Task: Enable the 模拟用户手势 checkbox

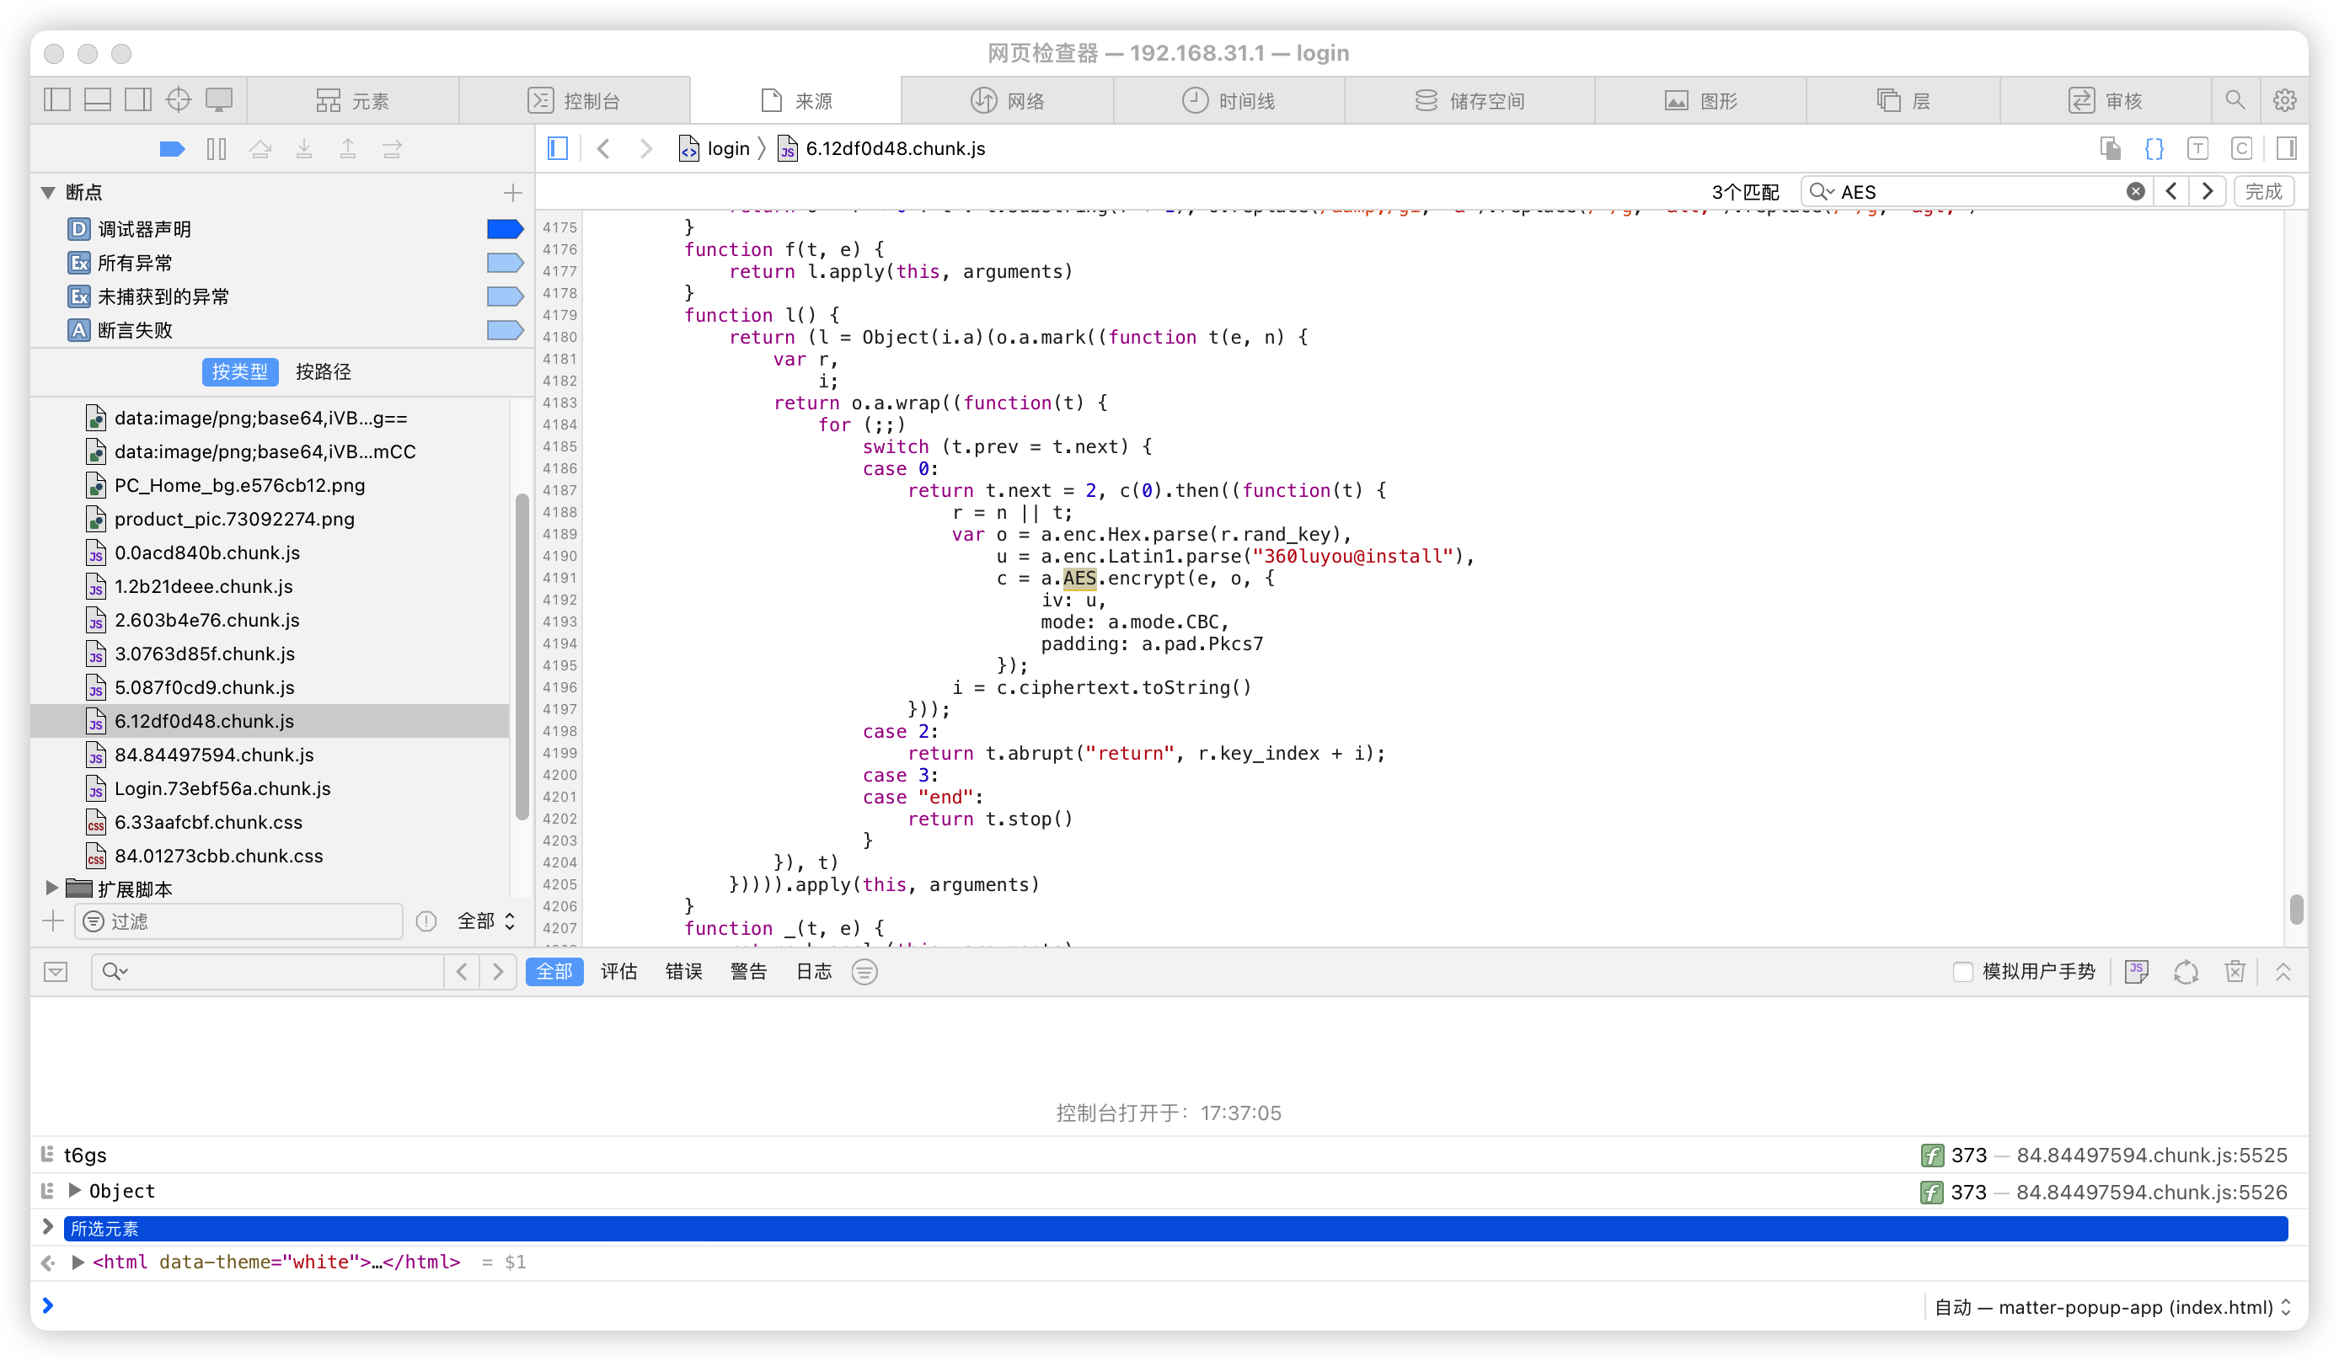Action: [x=1962, y=971]
